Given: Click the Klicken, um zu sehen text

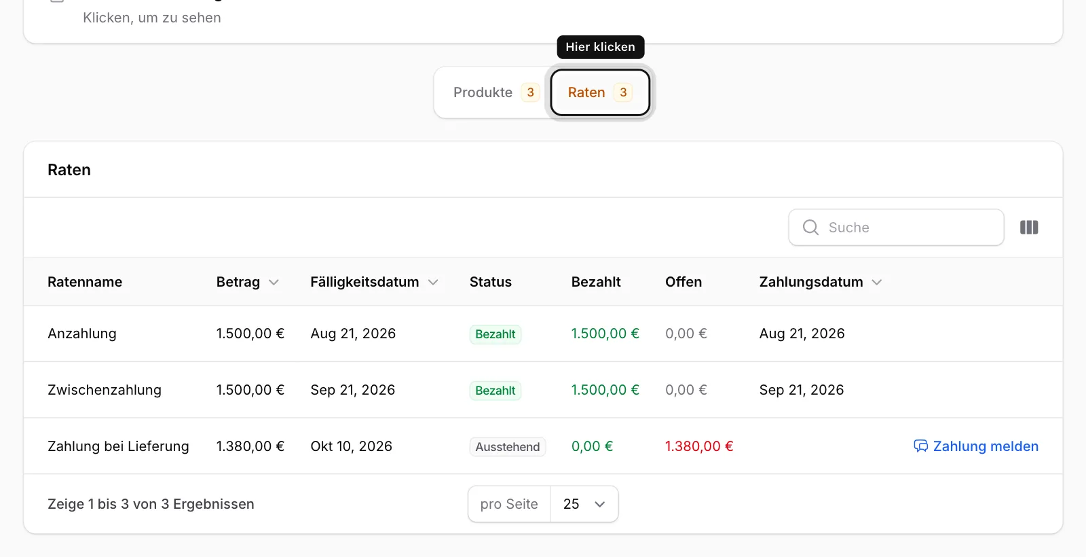Looking at the screenshot, I should pyautogui.click(x=152, y=18).
